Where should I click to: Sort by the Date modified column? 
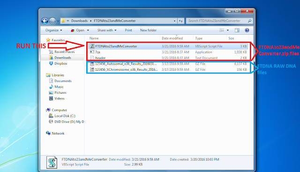172,38
